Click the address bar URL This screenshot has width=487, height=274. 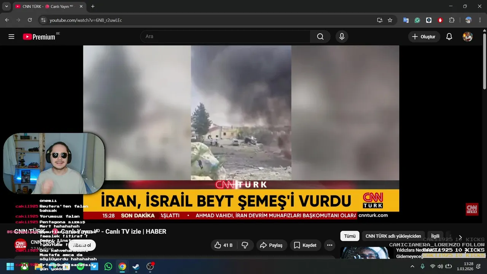click(x=86, y=20)
